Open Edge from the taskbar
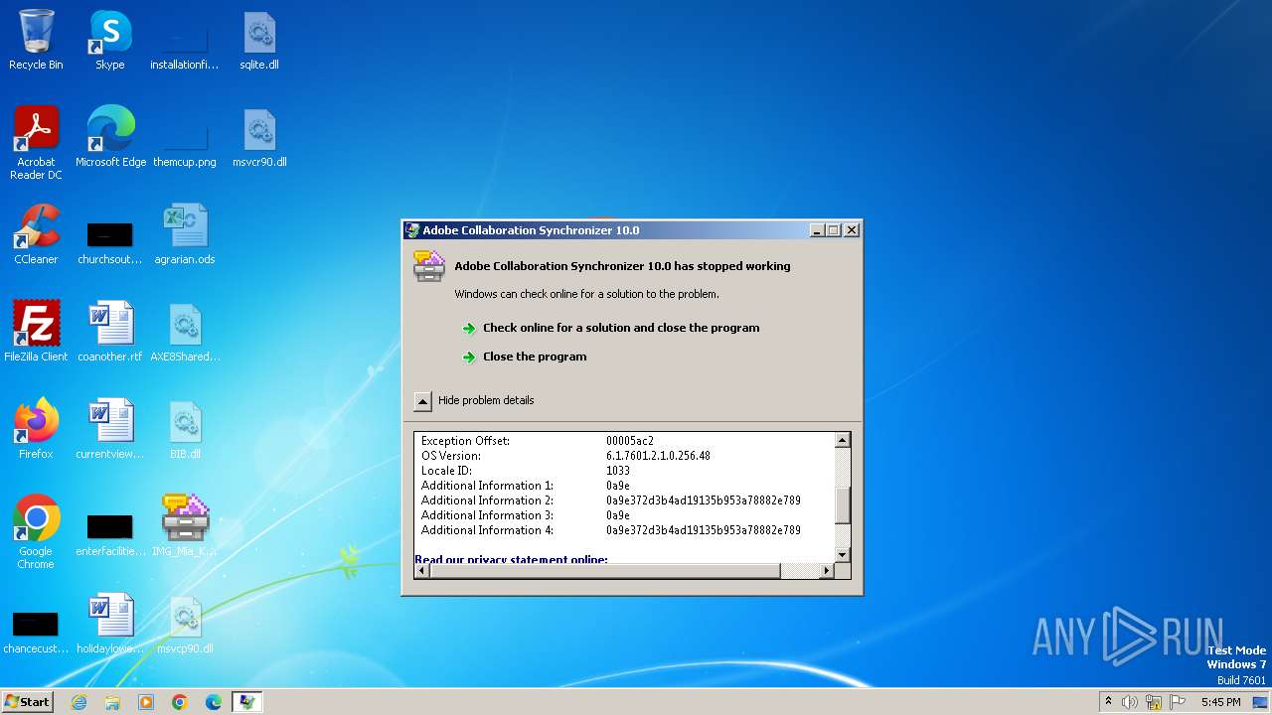The width and height of the screenshot is (1272, 715). tap(214, 702)
